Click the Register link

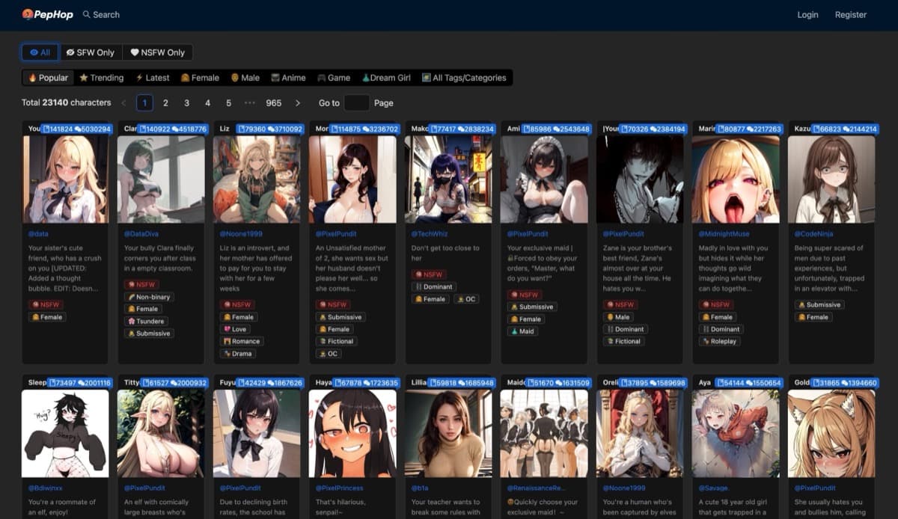[850, 14]
